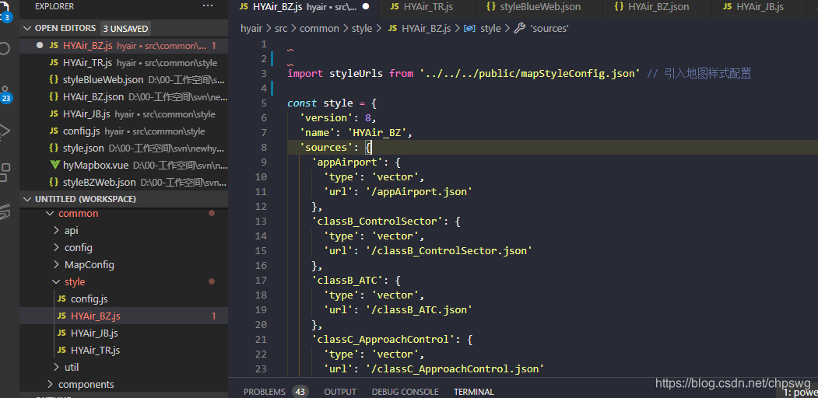
Task: Click the wrench icon before 'sources' breadcrumb
Action: 519,29
